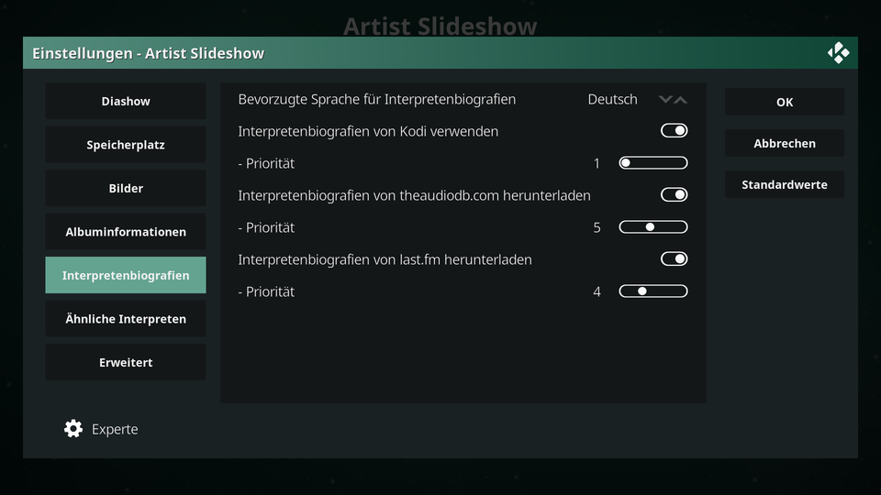Click the Abbrechen button

pyautogui.click(x=785, y=143)
